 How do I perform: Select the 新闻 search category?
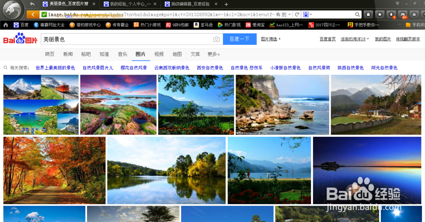(x=68, y=54)
